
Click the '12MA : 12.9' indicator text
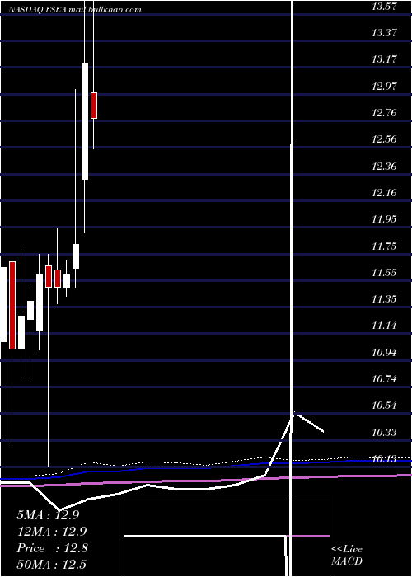pos(52,532)
